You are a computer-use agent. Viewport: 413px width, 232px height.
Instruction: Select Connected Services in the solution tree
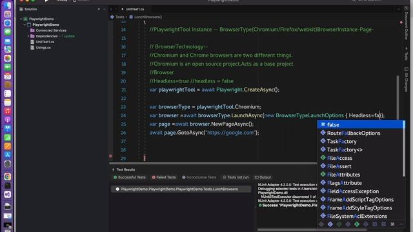click(x=51, y=30)
